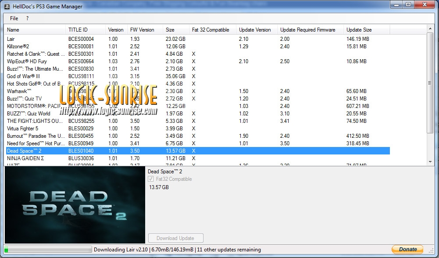This screenshot has height=258, width=439.
Task: Sort by the TITLE ID column header
Action: coord(86,30)
